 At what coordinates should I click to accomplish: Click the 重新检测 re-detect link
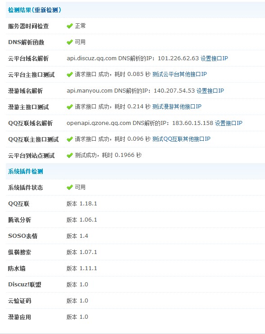pyautogui.click(x=46, y=10)
